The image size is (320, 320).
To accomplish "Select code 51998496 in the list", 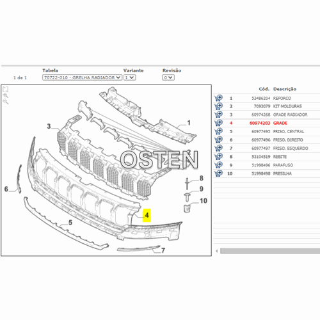I will pos(260,165).
